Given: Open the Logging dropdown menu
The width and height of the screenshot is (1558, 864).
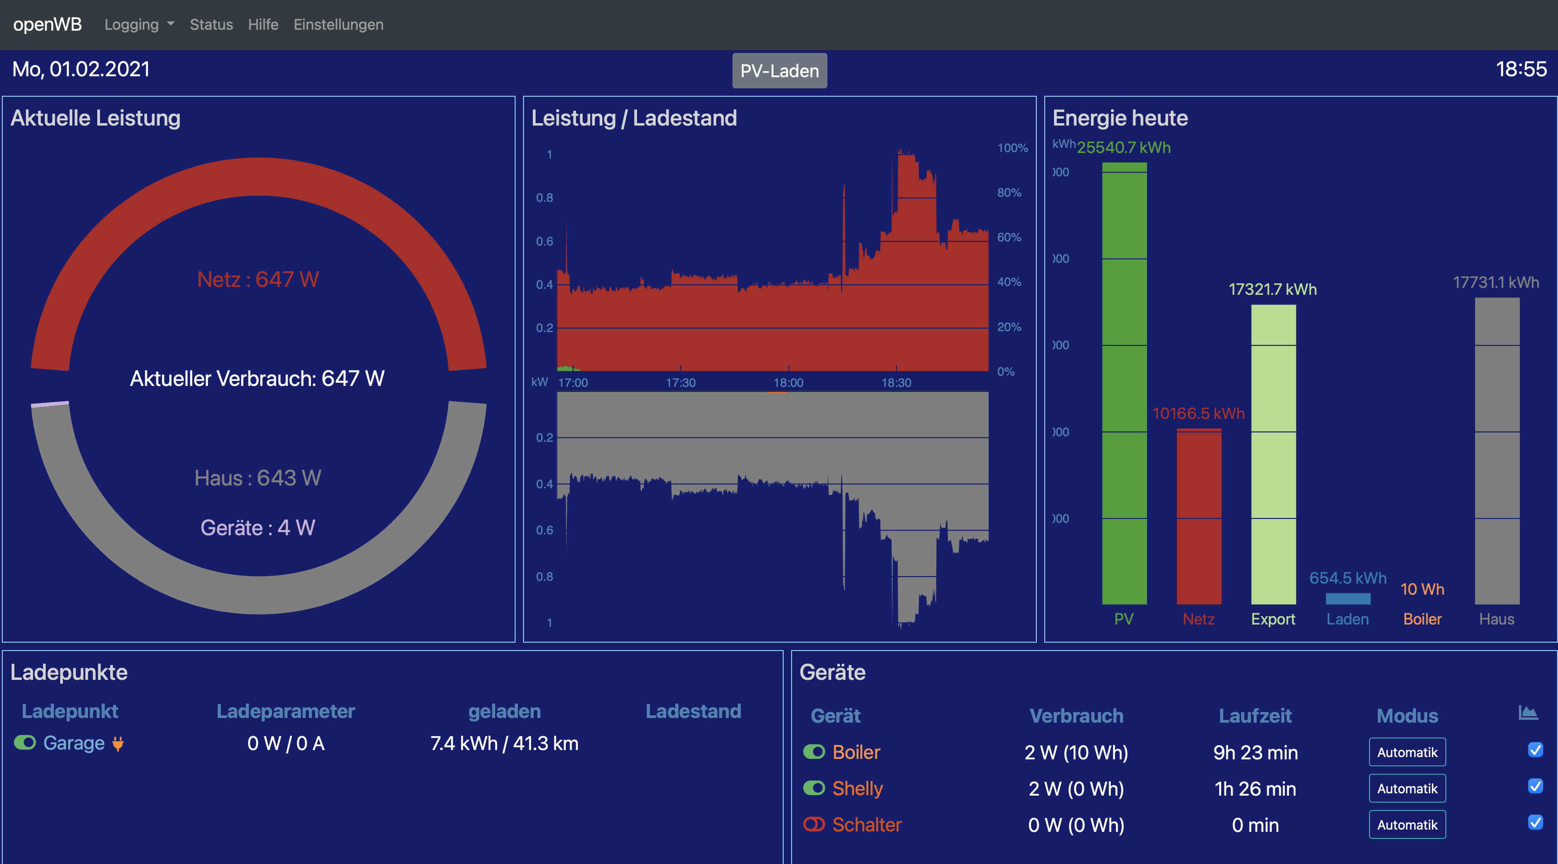Looking at the screenshot, I should [139, 25].
